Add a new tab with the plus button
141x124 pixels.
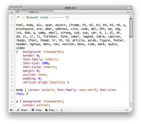coord(12,12)
